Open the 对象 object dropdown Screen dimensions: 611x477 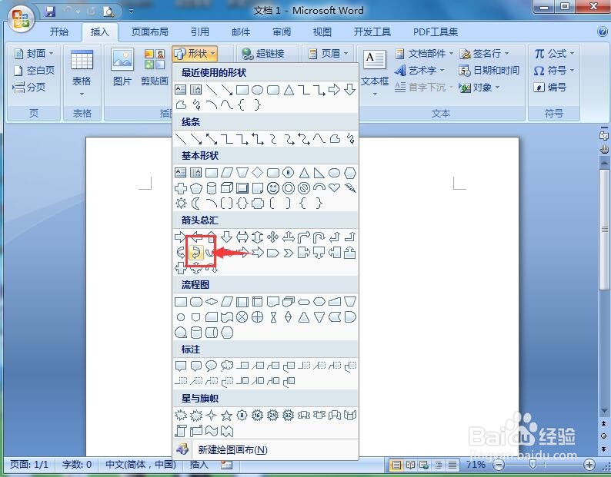click(x=479, y=87)
